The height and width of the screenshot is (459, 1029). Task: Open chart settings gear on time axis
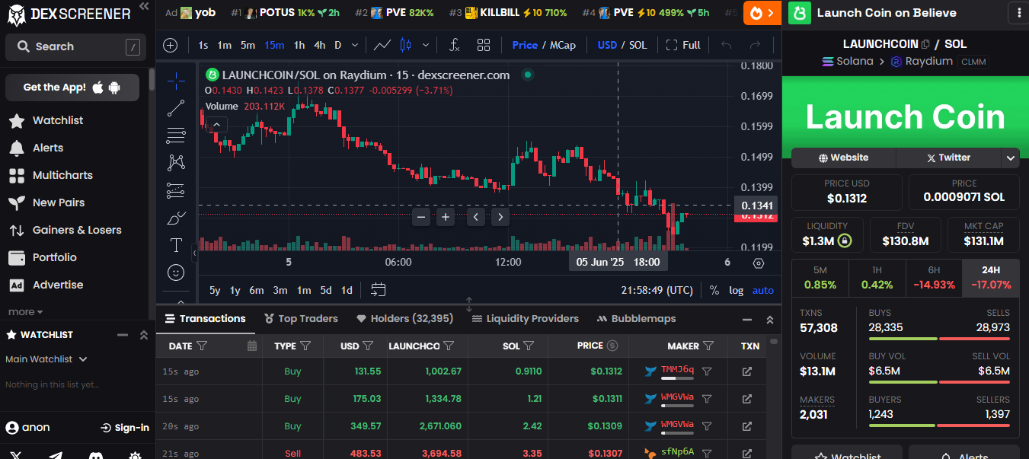coord(758,263)
